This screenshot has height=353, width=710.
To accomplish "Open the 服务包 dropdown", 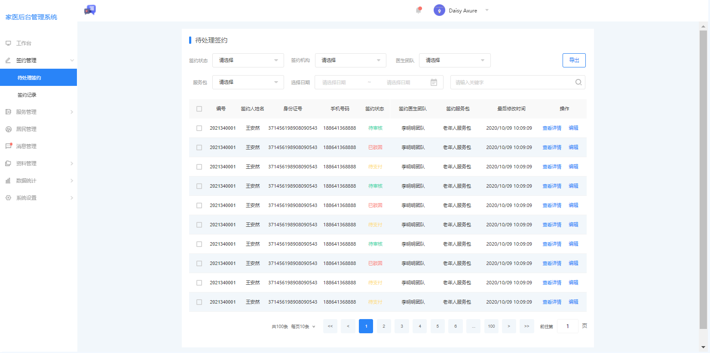I will 248,82.
